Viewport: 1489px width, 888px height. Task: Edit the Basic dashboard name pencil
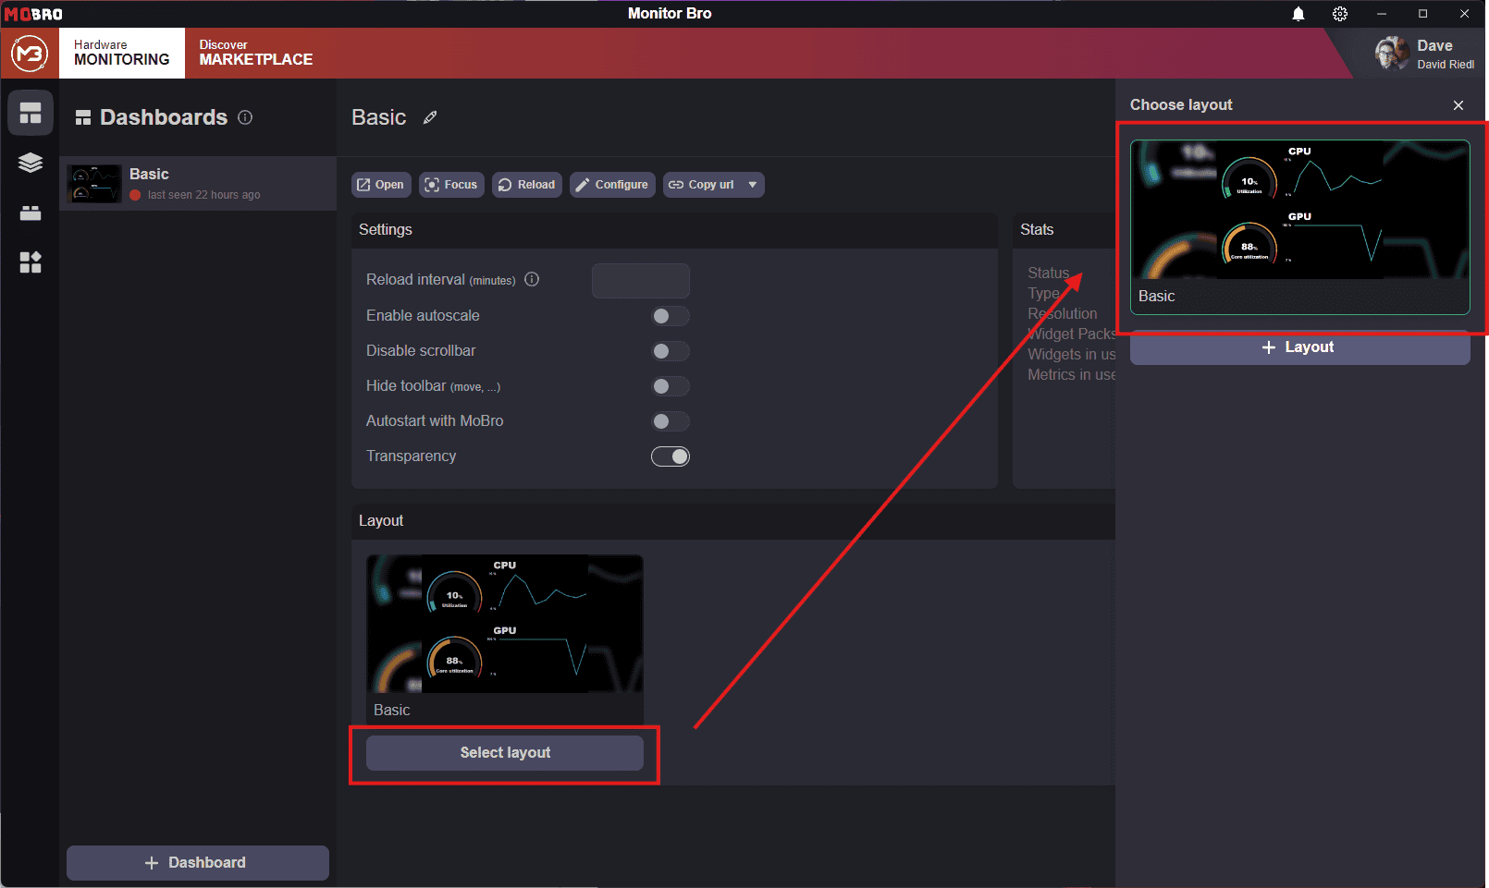click(x=430, y=117)
